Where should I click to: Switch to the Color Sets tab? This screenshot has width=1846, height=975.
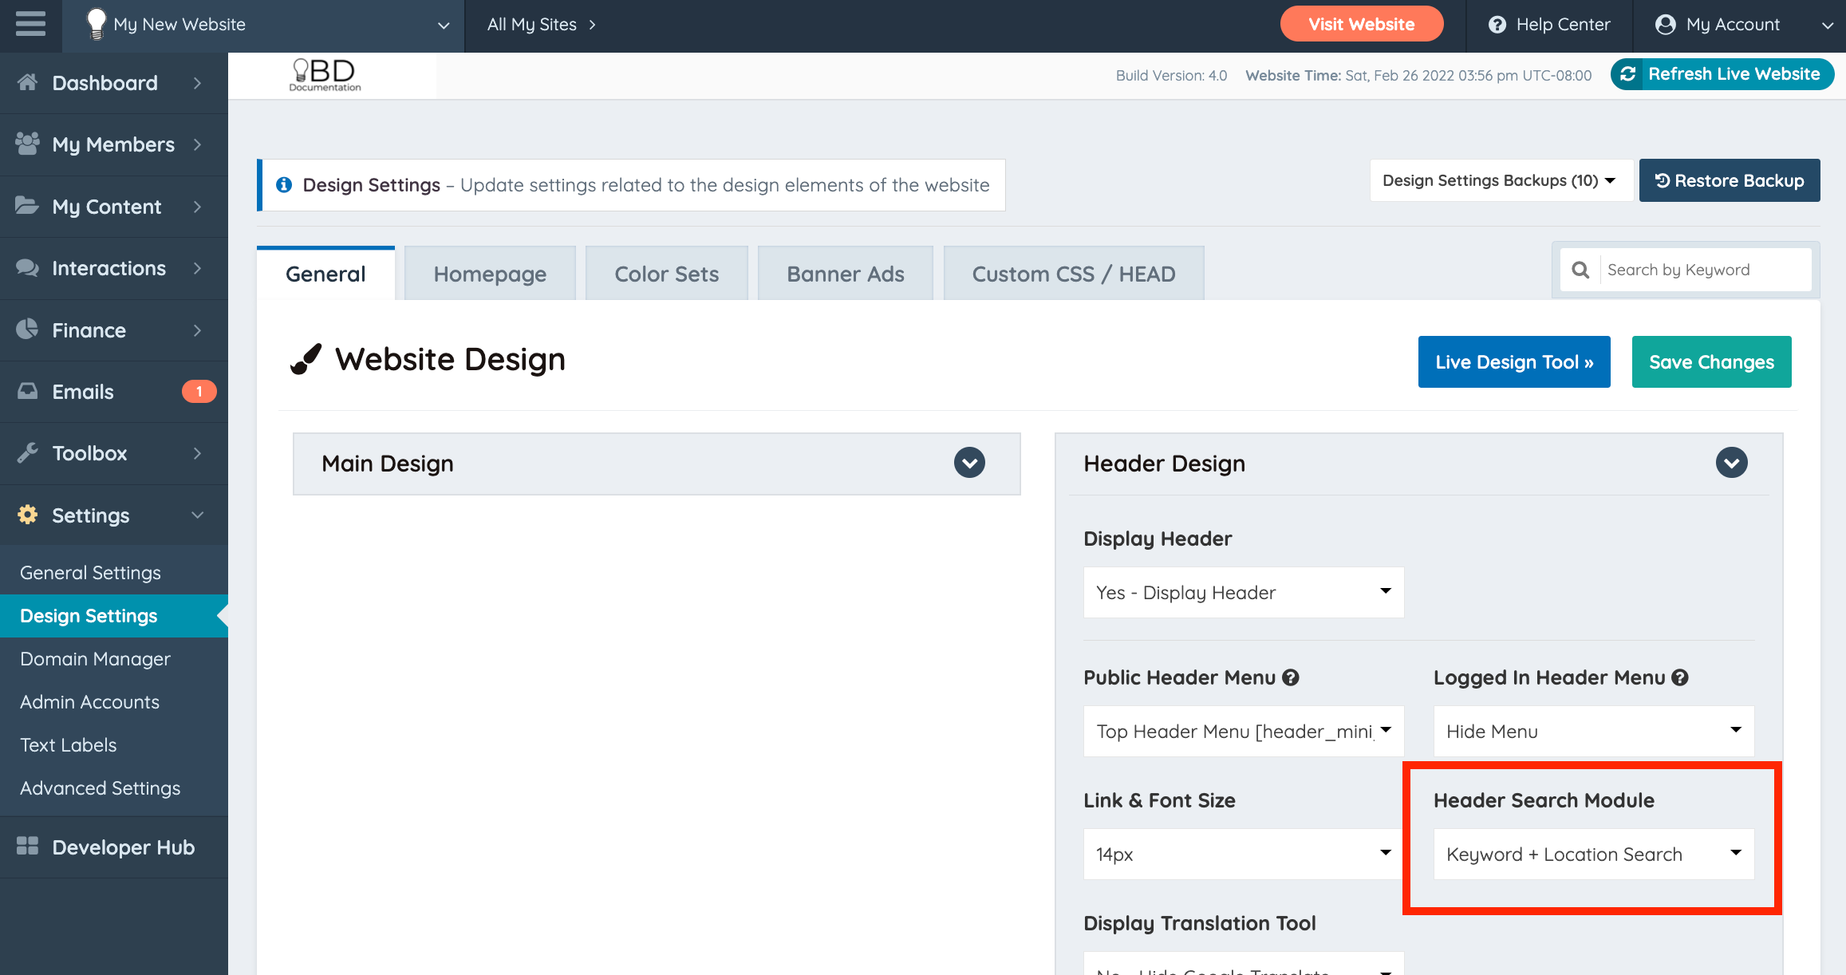point(666,274)
